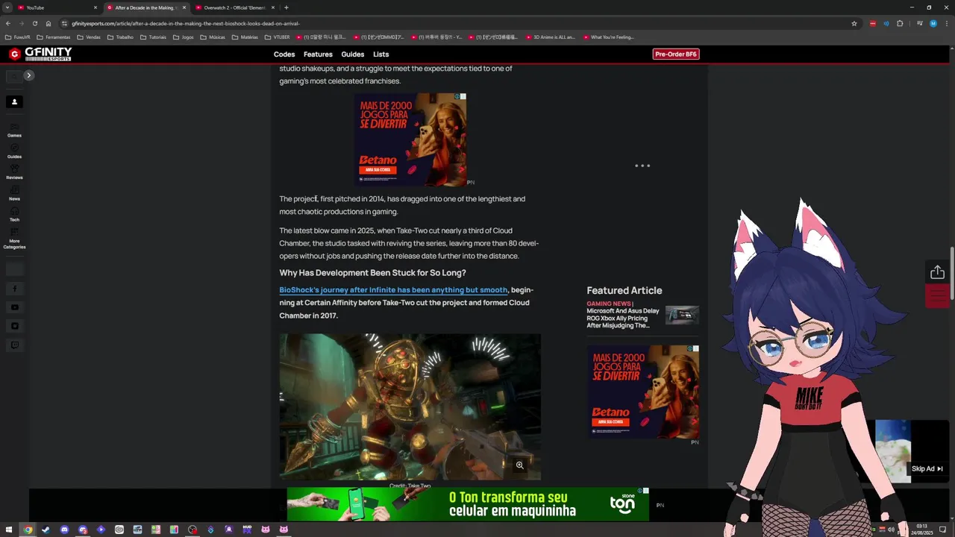Go back in browser history
955x537 pixels.
coord(7,23)
